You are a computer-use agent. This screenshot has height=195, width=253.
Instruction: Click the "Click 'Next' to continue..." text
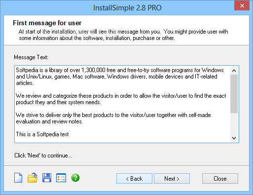[43, 156]
